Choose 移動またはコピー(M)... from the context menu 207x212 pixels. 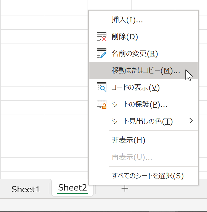[x=143, y=70]
